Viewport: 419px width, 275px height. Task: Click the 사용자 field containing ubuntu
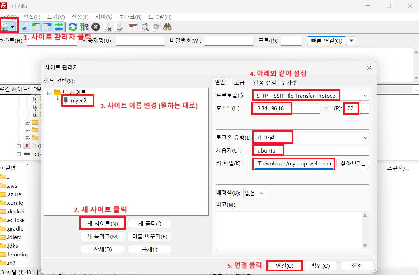click(x=312, y=150)
